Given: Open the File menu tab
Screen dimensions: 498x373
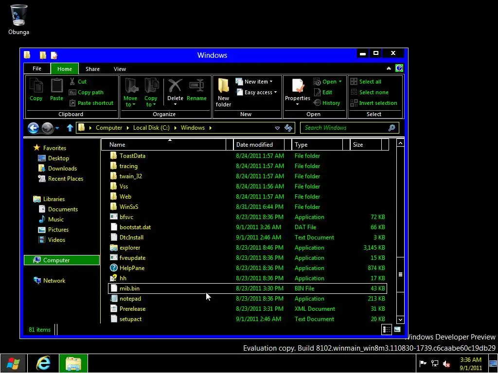Looking at the screenshot, I should coord(37,68).
